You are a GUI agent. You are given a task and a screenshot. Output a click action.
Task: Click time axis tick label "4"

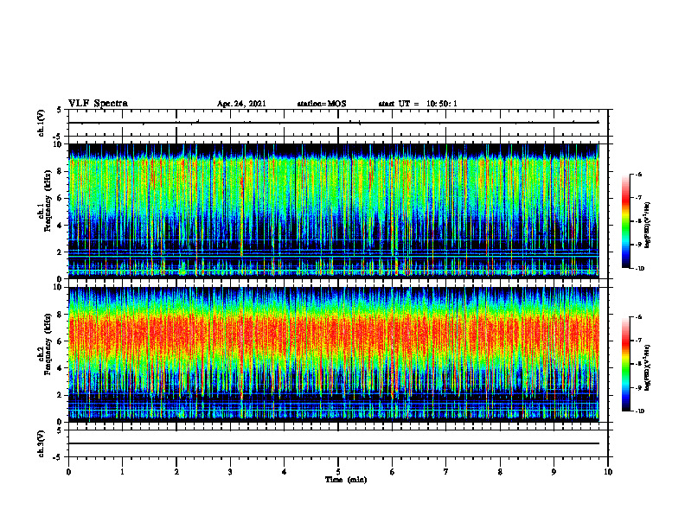(285, 472)
